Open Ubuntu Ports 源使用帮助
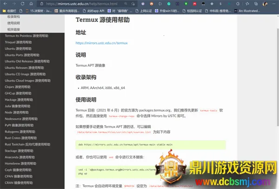Image resolution: width=279 pixels, height=189 pixels. coord(22,55)
